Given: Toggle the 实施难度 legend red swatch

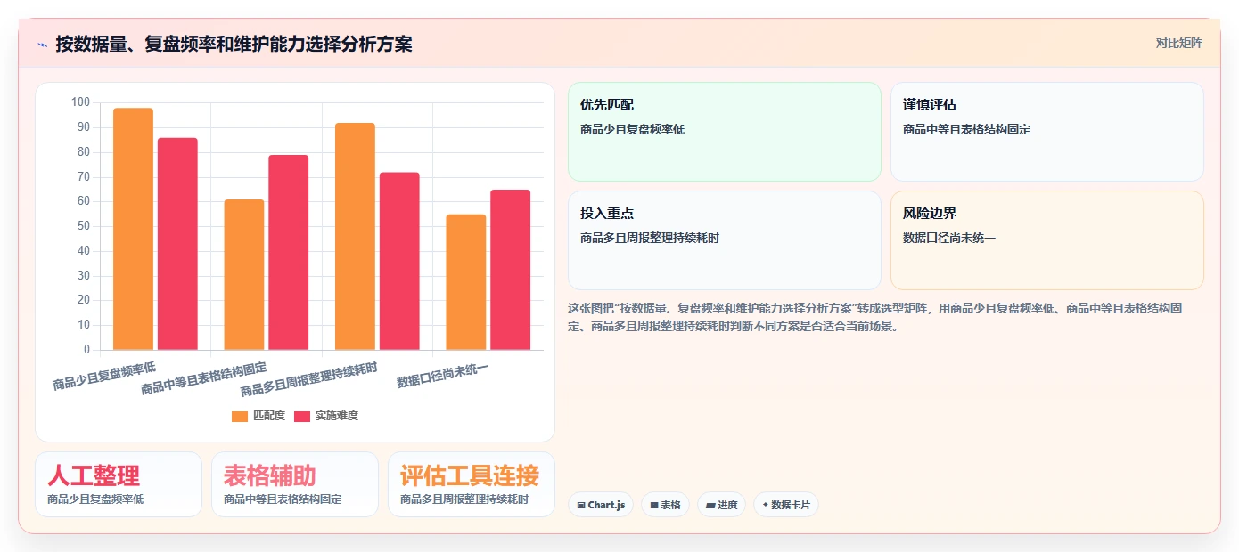Looking at the screenshot, I should pos(302,416).
